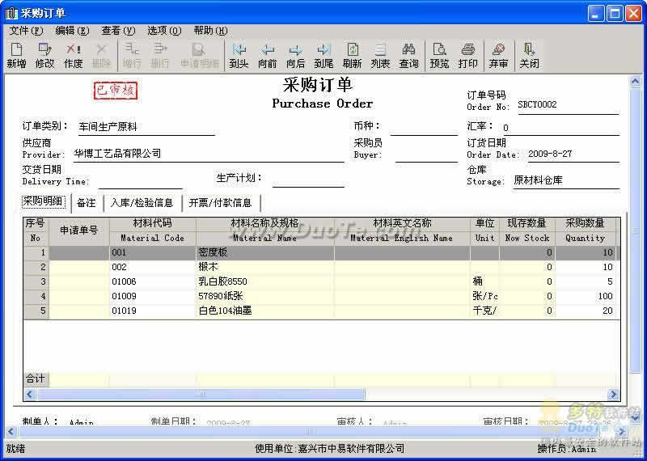
Task: Click the 采购订单 title bar app icon
Action: 11,13
